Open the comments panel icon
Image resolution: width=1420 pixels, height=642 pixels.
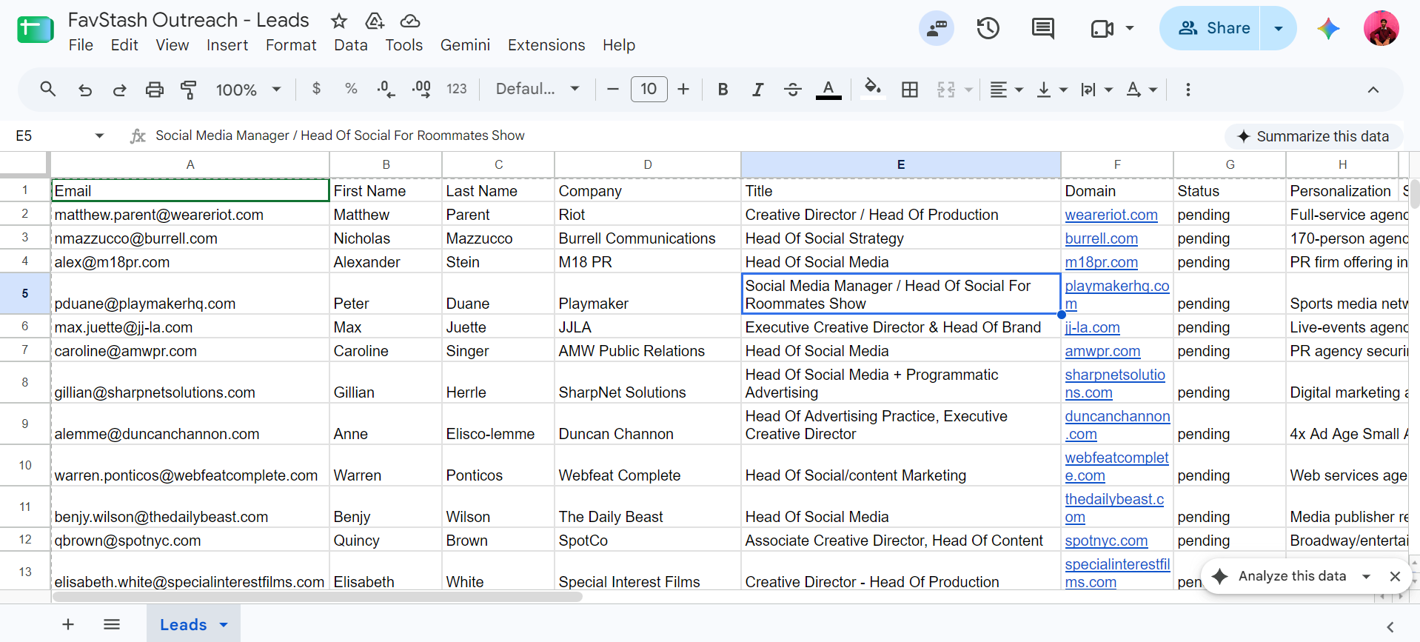click(x=1043, y=29)
